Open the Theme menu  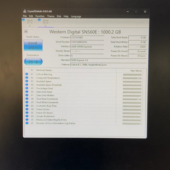[x=51, y=16]
